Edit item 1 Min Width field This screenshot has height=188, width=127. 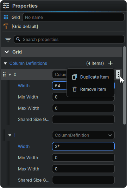(x=83, y=157)
